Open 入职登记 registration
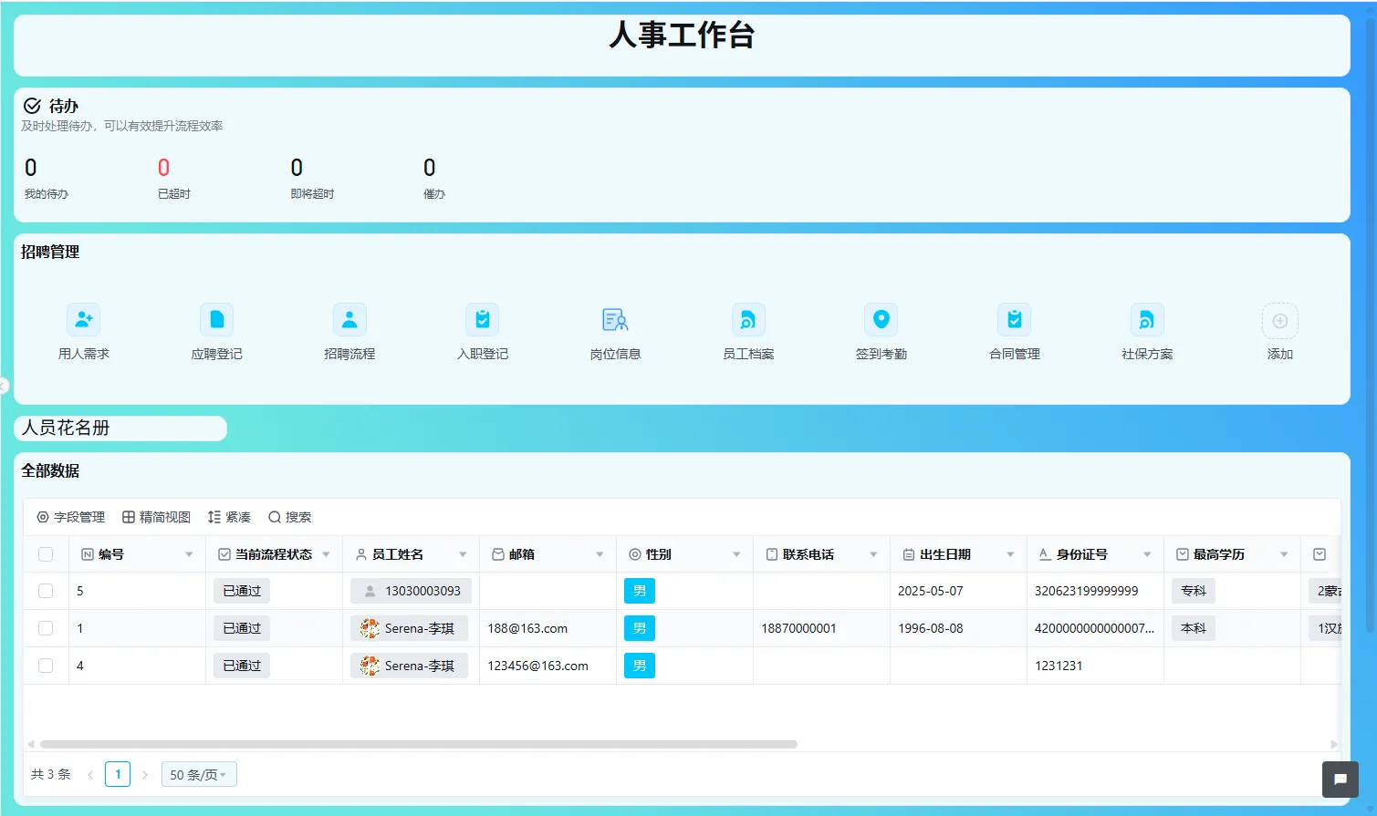The height and width of the screenshot is (816, 1377). coord(482,331)
